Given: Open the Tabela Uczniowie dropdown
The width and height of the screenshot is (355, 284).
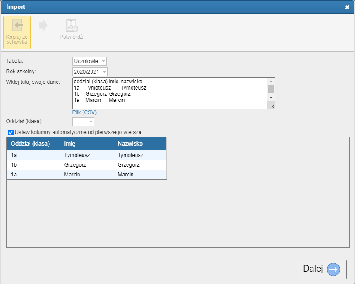Looking at the screenshot, I should (90, 61).
